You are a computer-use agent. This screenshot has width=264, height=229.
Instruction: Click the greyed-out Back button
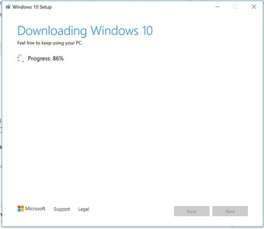tap(191, 211)
